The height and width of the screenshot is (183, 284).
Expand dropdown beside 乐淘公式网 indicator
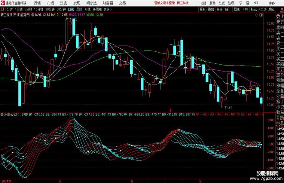point(2,114)
